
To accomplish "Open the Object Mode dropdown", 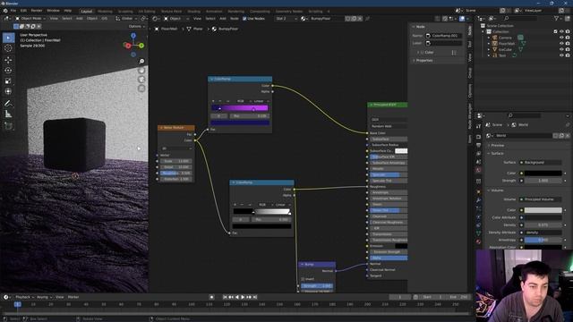I will [30, 18].
